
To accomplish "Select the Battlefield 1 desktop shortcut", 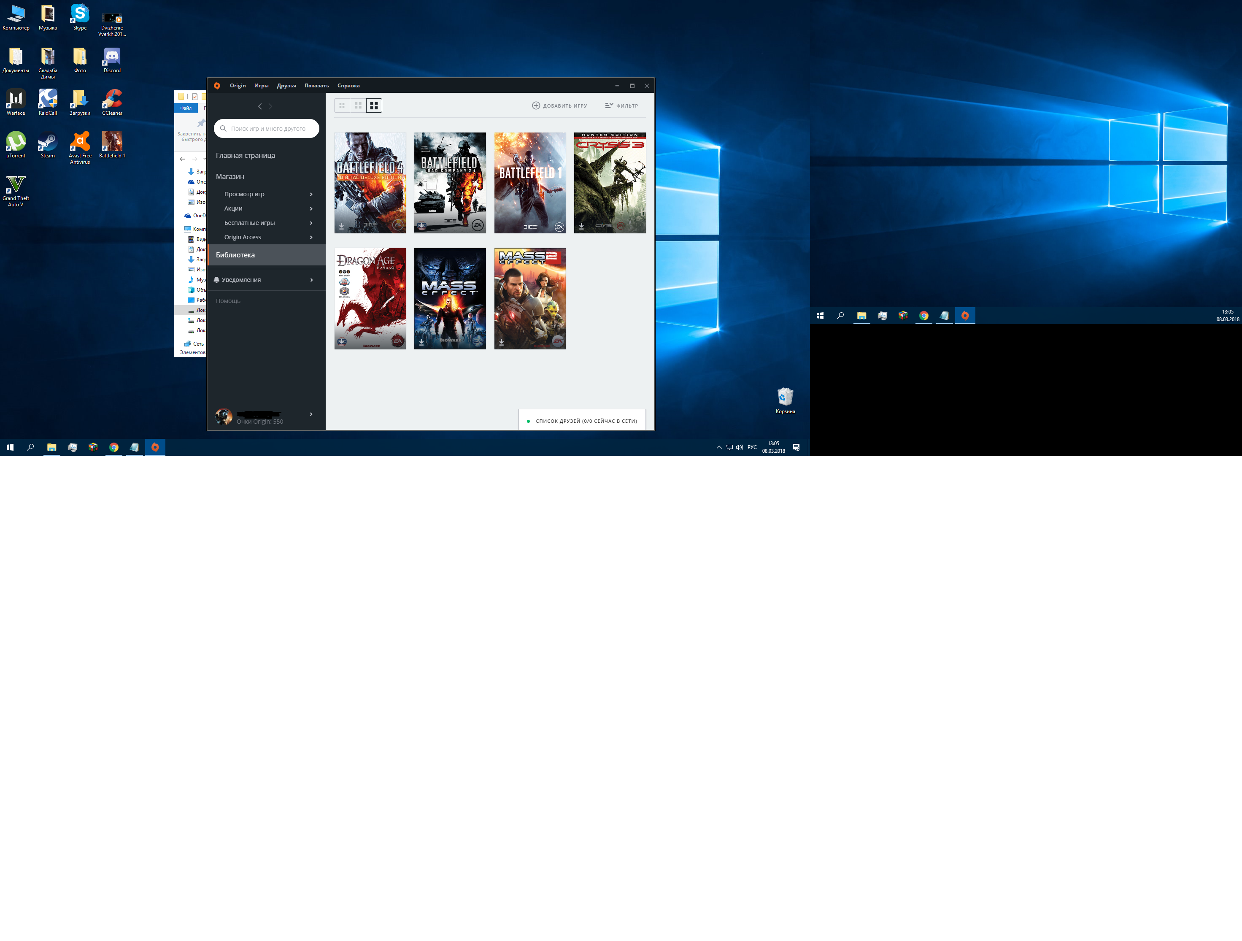I will pyautogui.click(x=112, y=145).
